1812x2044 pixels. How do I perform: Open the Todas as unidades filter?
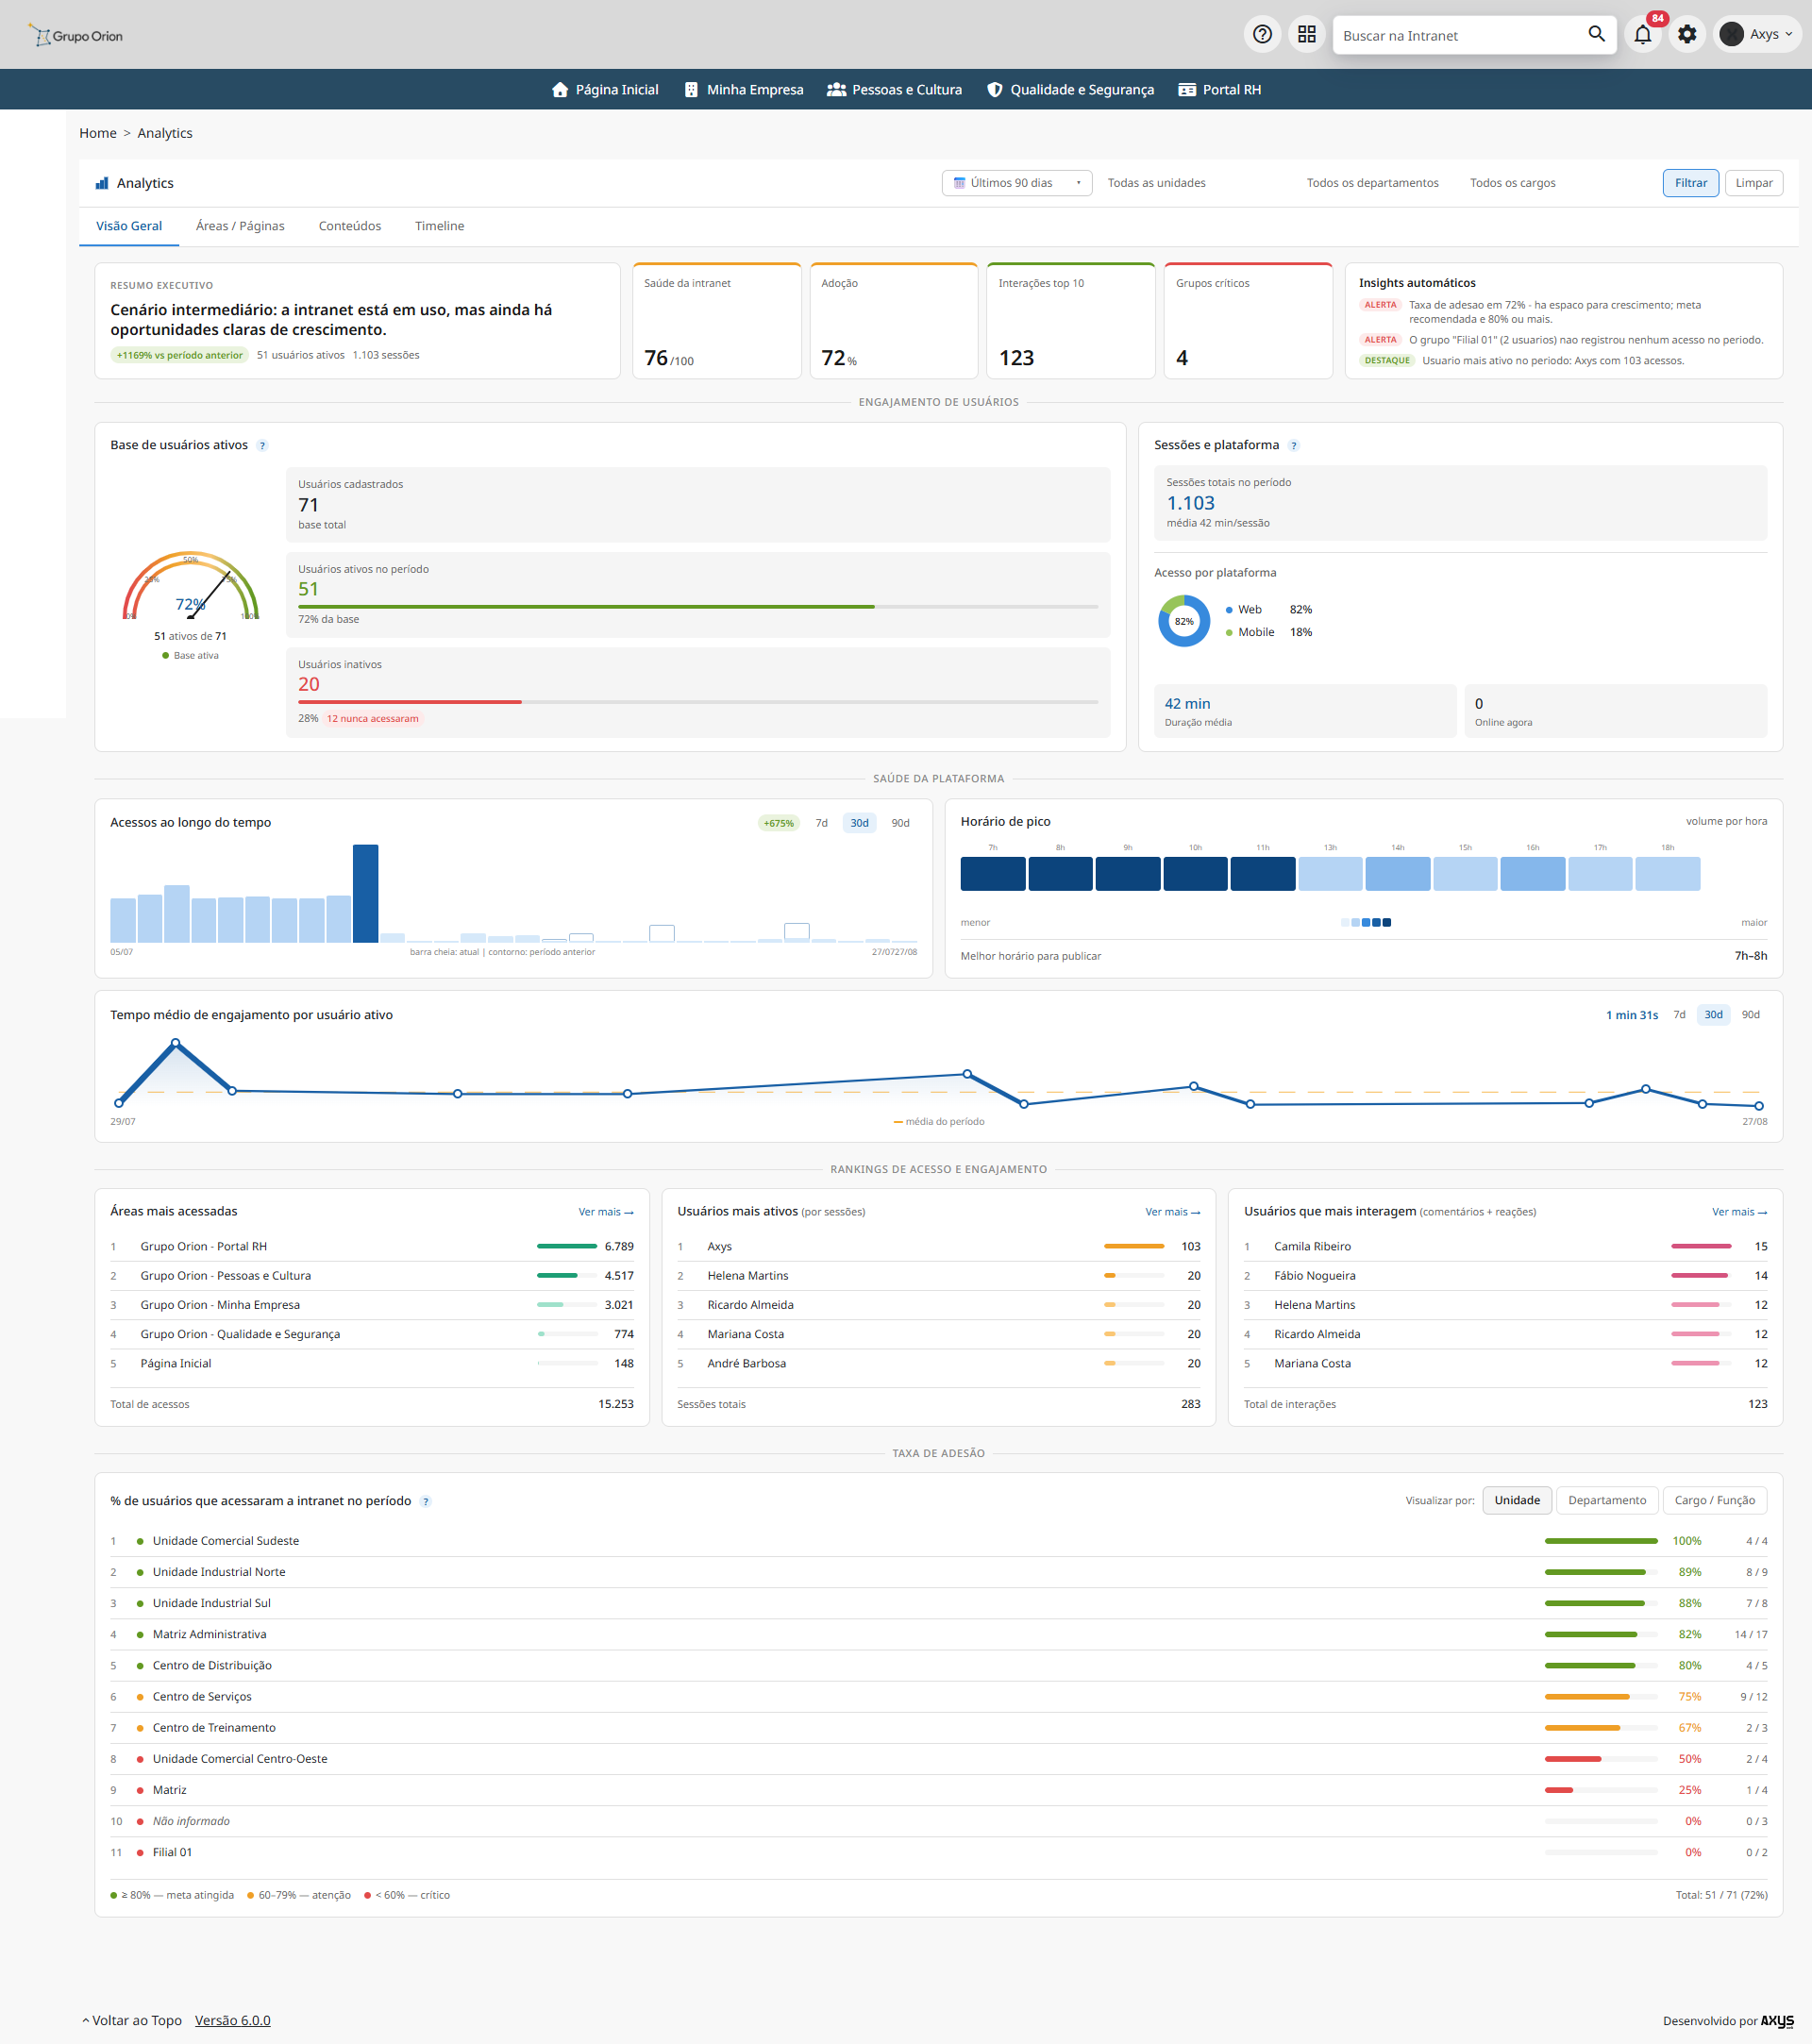pyautogui.click(x=1156, y=183)
